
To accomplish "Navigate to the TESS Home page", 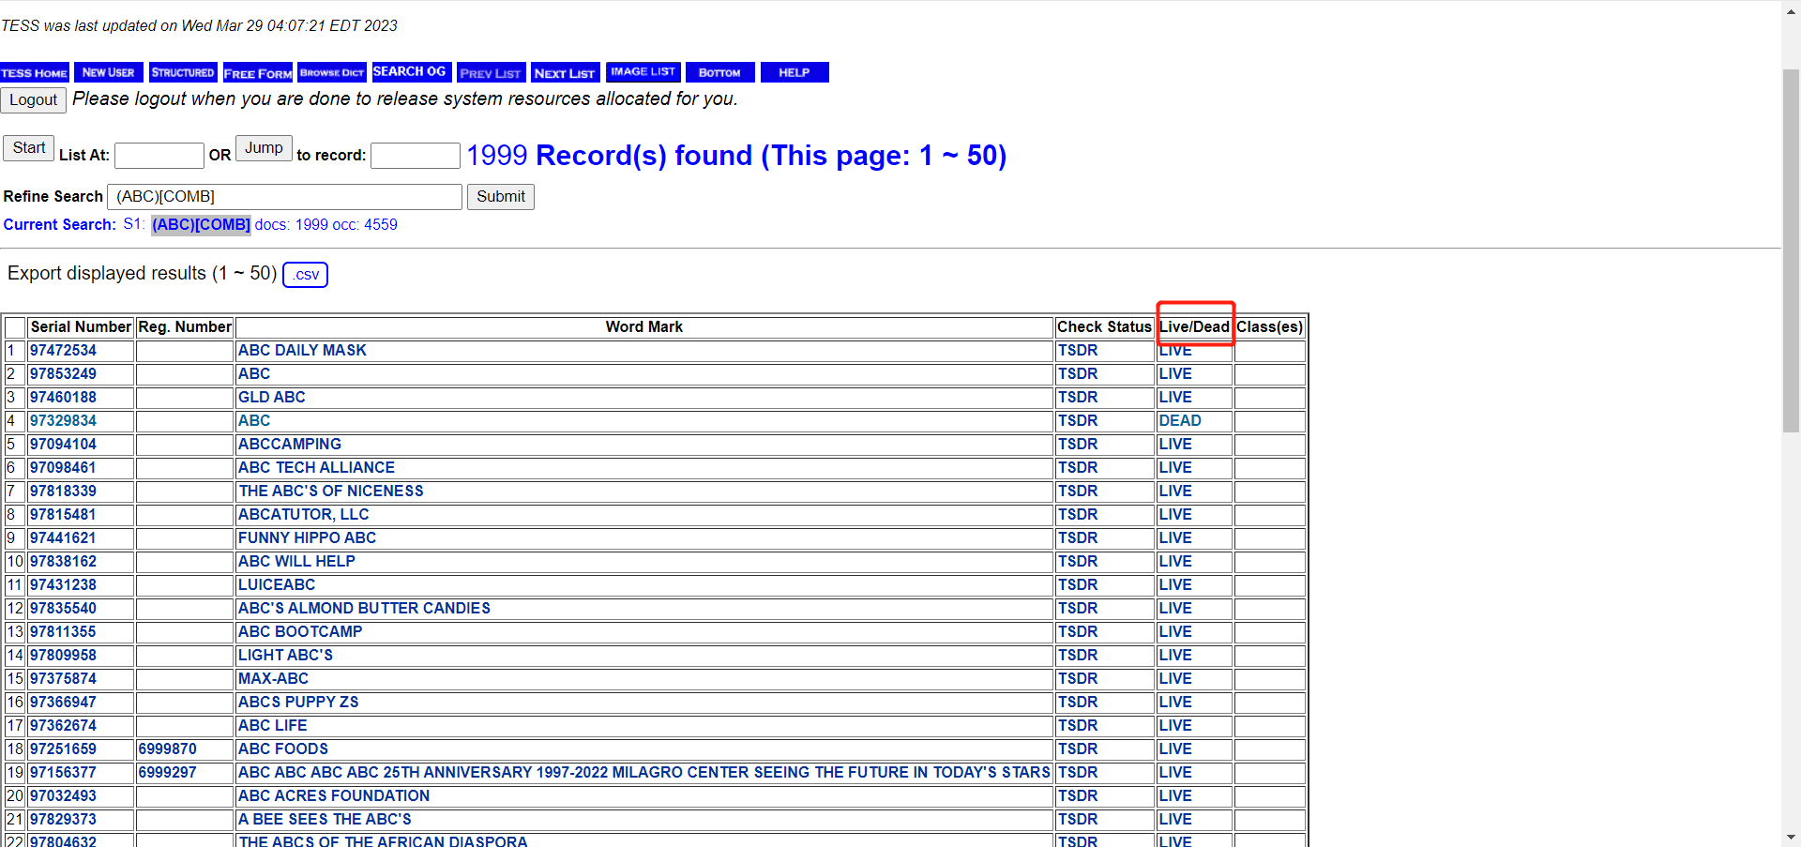I will click(x=34, y=72).
